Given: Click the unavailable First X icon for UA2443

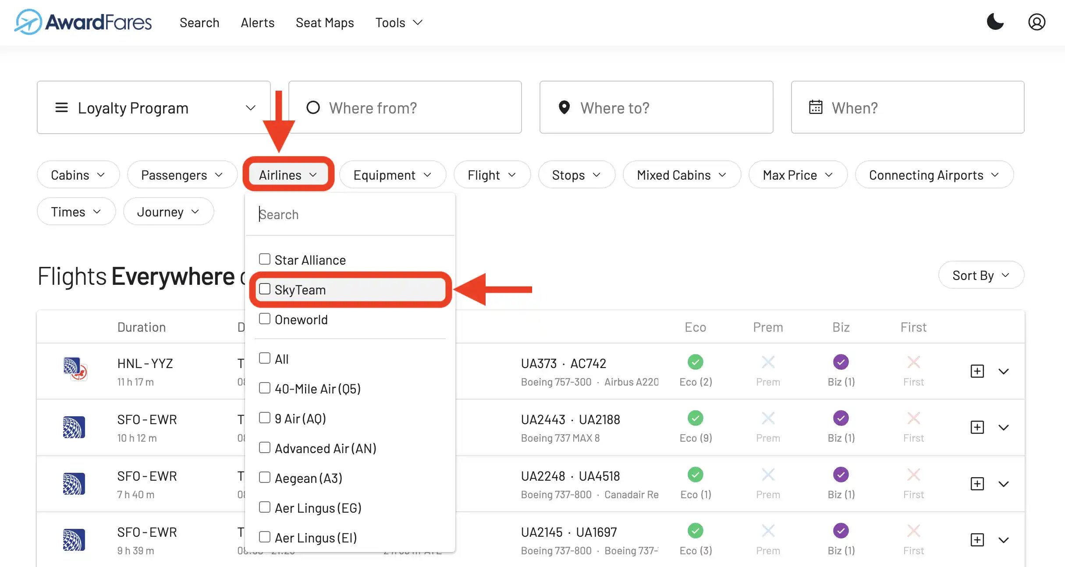Looking at the screenshot, I should coord(913,418).
